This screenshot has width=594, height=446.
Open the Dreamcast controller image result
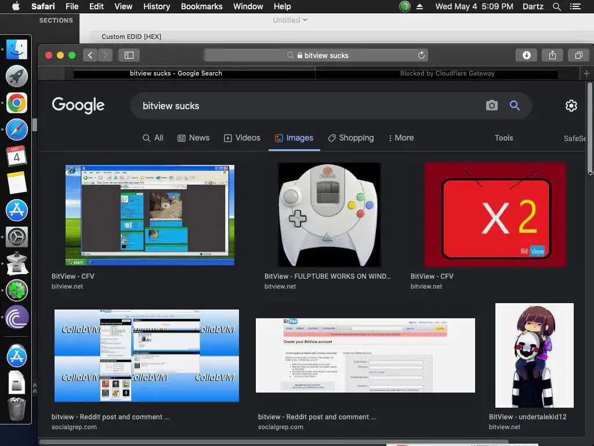pyautogui.click(x=329, y=215)
